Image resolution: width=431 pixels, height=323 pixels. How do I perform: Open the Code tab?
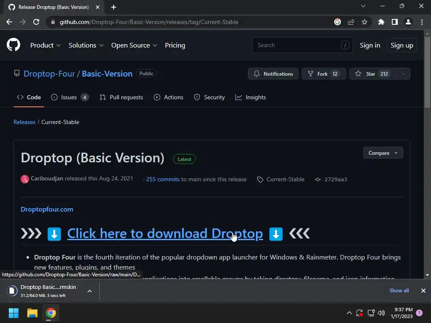click(29, 97)
